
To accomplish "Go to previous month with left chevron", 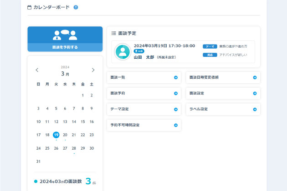I will [x=37, y=70].
